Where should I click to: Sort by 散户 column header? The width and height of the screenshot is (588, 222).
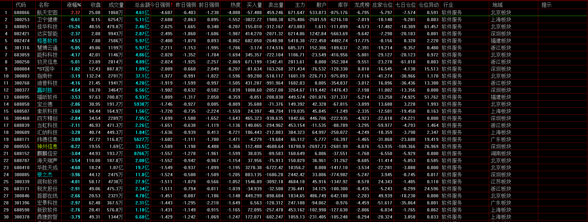click(x=321, y=5)
